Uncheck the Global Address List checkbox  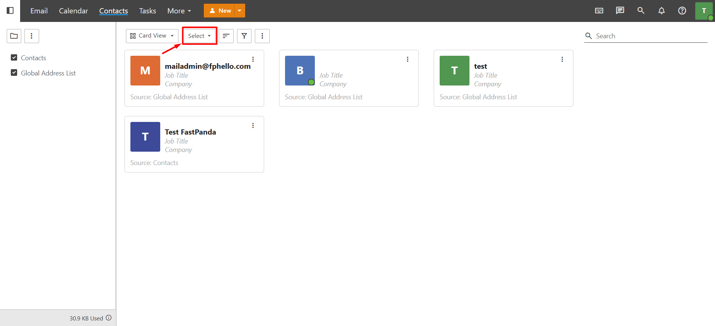[x=14, y=73]
